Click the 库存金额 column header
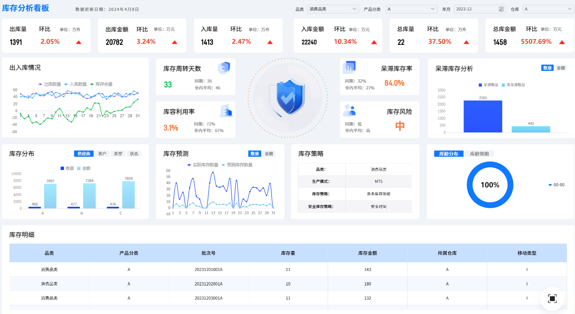Image resolution: width=575 pixels, height=314 pixels. (x=368, y=253)
